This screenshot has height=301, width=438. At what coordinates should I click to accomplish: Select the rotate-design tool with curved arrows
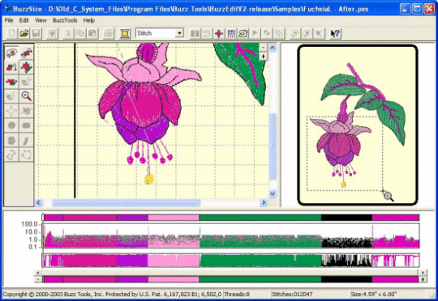coord(26,53)
